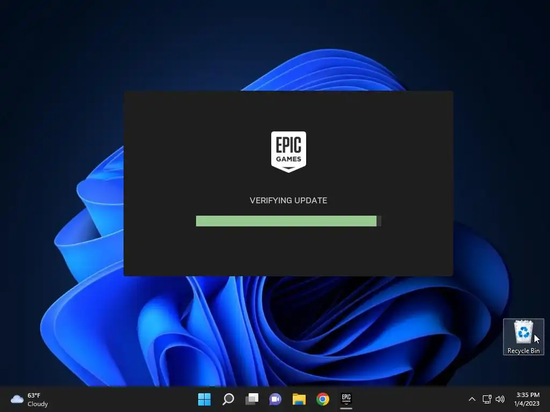Screen dimensions: 550x412
Task: Open network settings from system tray
Action: point(487,399)
